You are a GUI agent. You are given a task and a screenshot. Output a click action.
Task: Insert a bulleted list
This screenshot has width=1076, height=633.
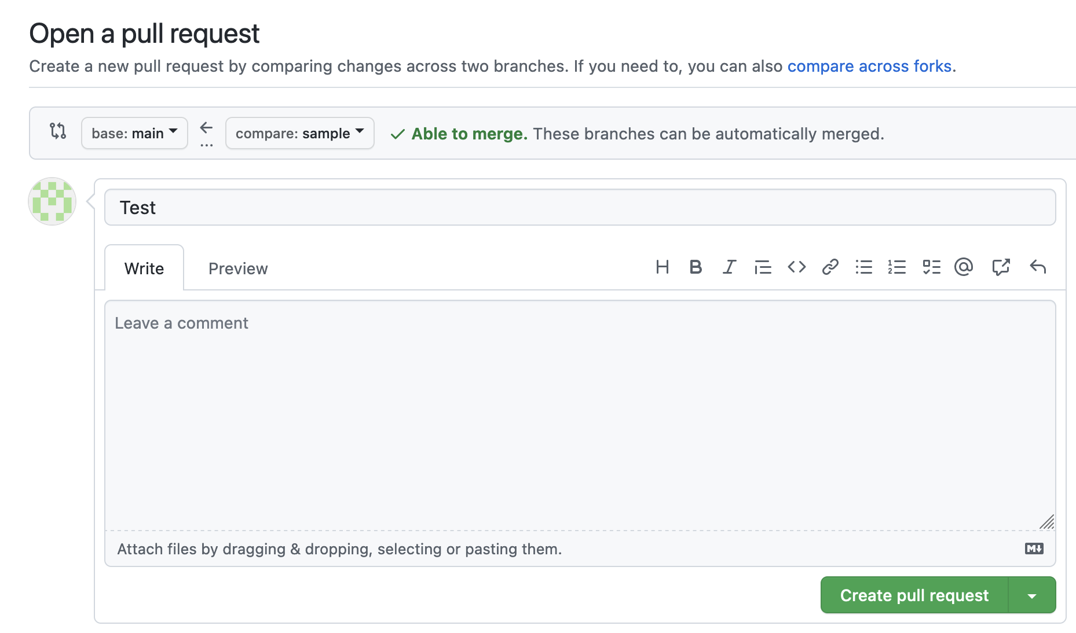[863, 267]
